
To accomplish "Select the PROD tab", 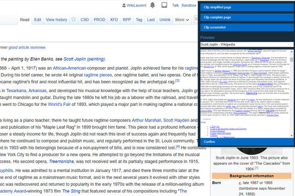I will click(x=99, y=20).
